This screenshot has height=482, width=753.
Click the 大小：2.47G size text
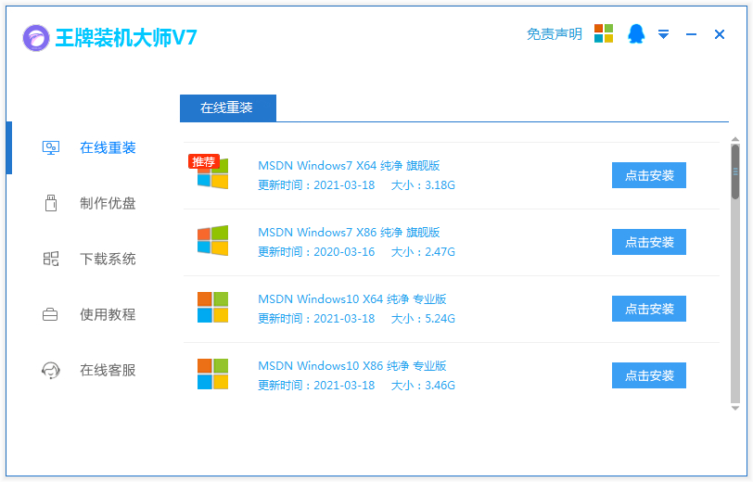pos(423,252)
